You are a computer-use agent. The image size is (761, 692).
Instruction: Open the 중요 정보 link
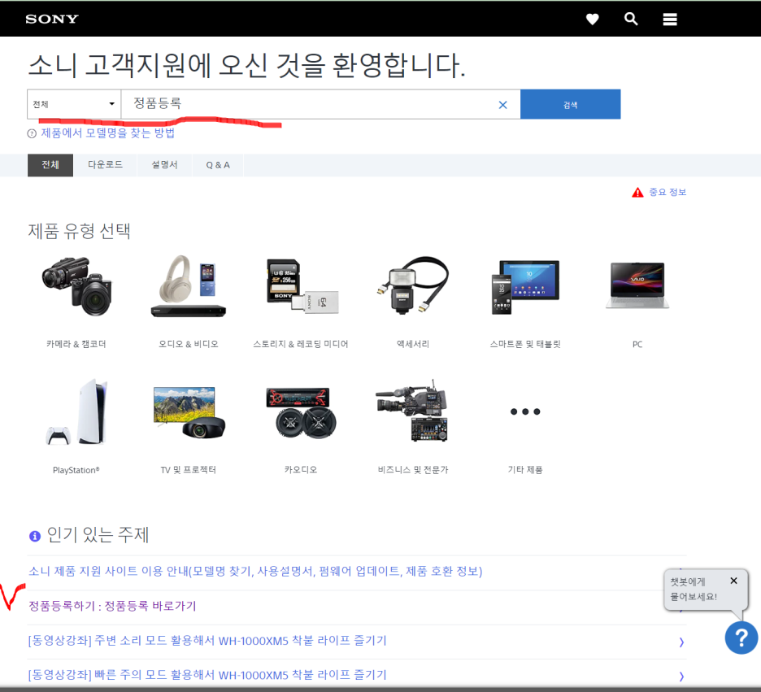point(668,192)
